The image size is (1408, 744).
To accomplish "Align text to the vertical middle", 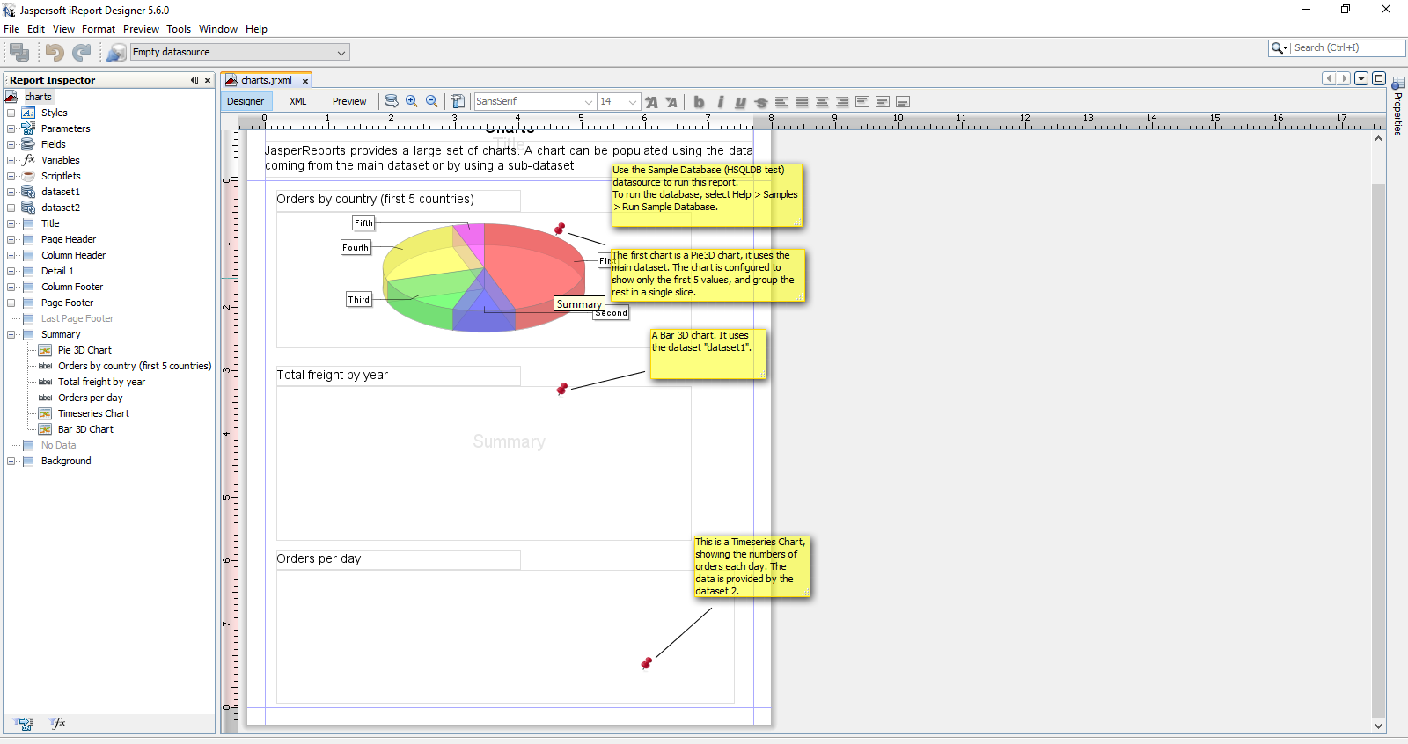I will pos(883,102).
